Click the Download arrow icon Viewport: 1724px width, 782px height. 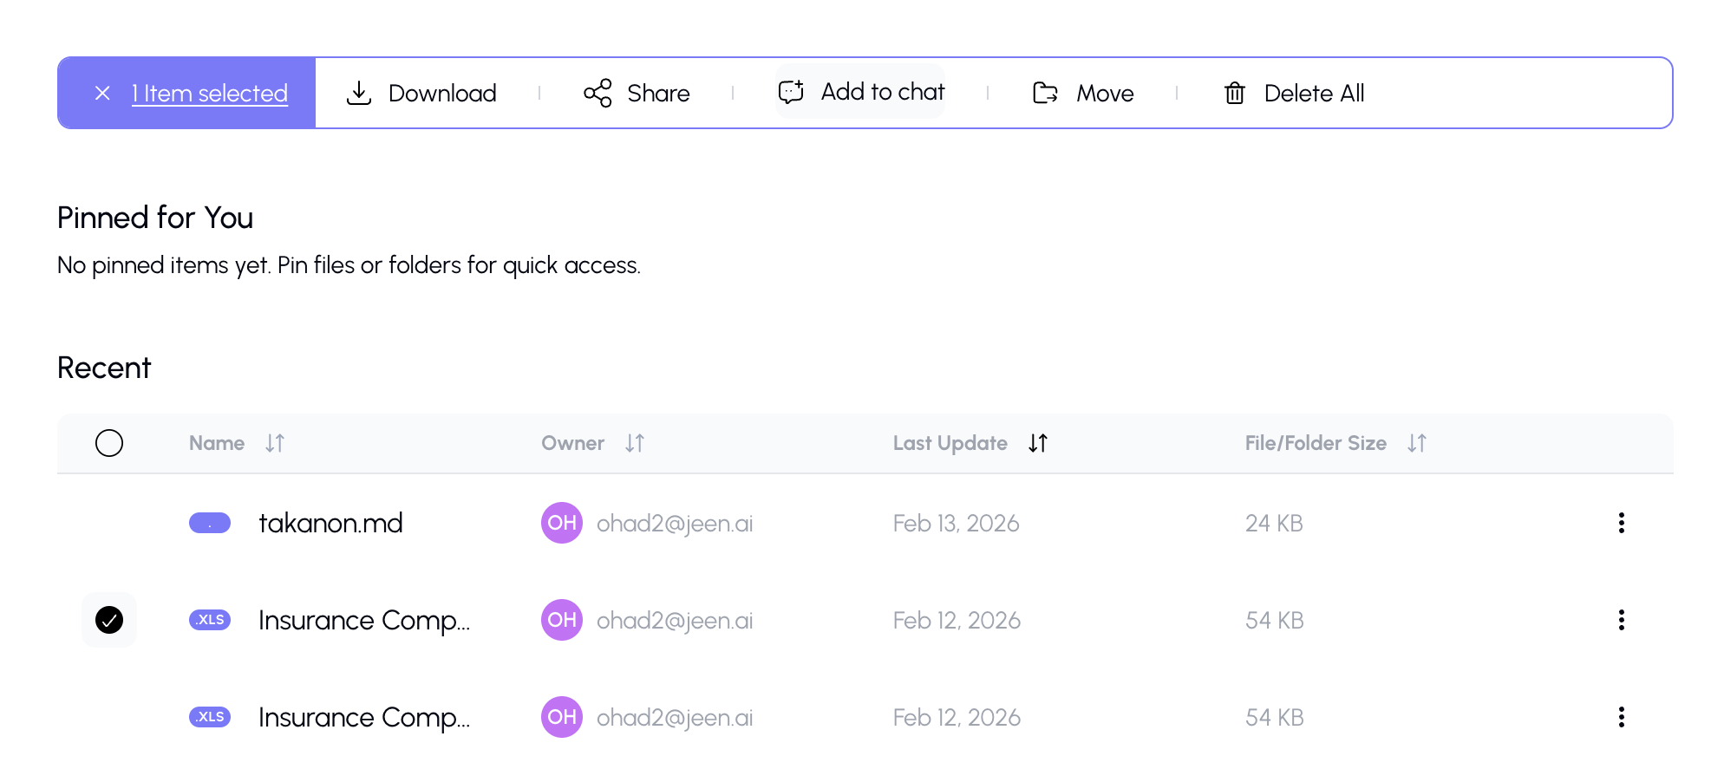coord(358,93)
